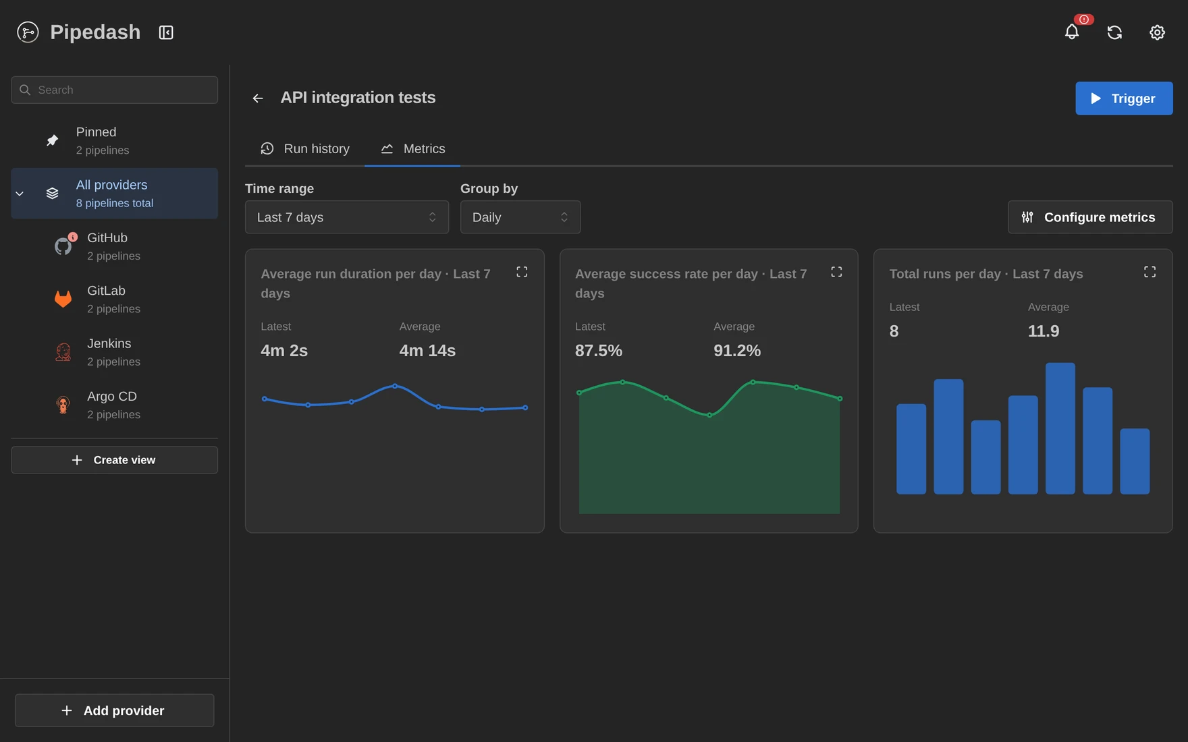1188x742 pixels.
Task: Select Pinned pipelines group
Action: (114, 140)
